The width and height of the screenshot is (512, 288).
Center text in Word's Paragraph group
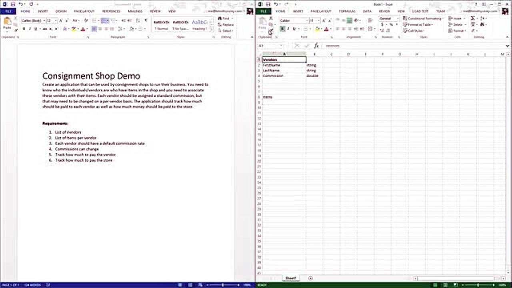click(x=100, y=29)
